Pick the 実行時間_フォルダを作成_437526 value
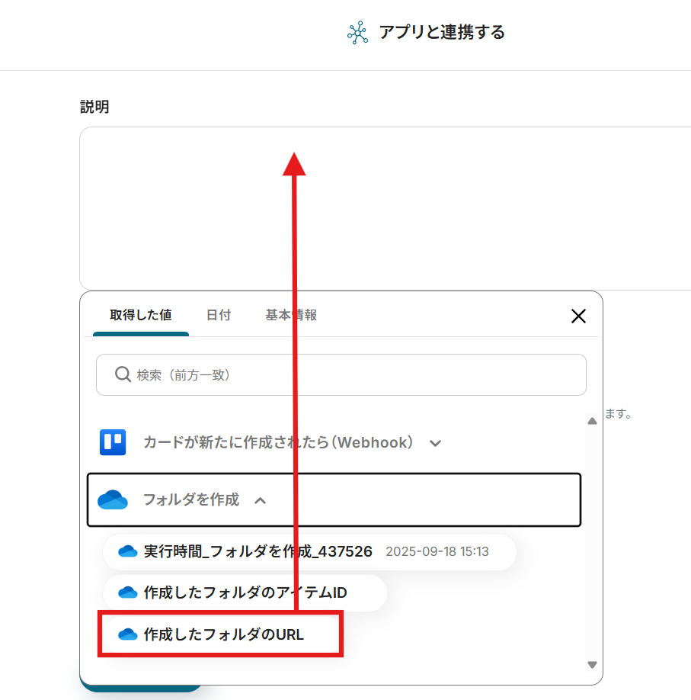691x700 pixels. [x=258, y=551]
